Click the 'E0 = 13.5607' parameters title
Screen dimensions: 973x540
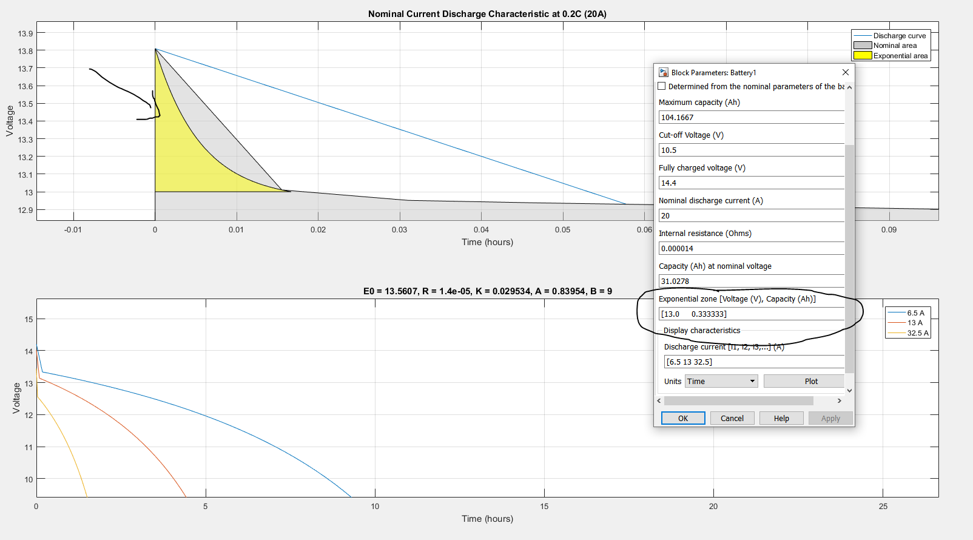pos(487,291)
